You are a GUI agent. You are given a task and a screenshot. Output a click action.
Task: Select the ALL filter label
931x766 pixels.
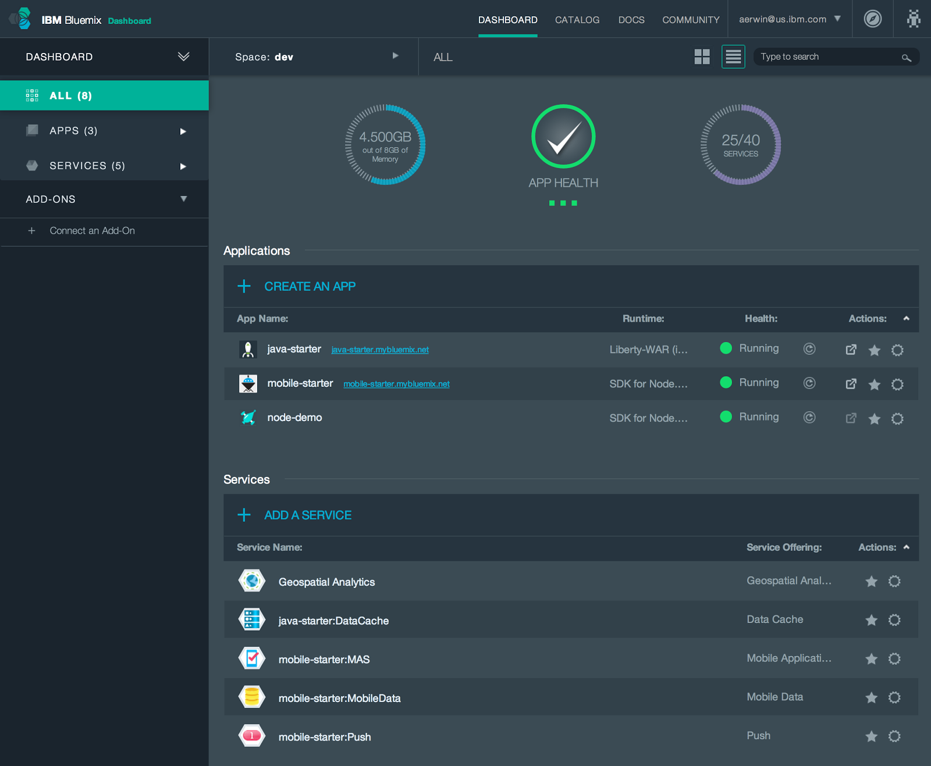[443, 57]
